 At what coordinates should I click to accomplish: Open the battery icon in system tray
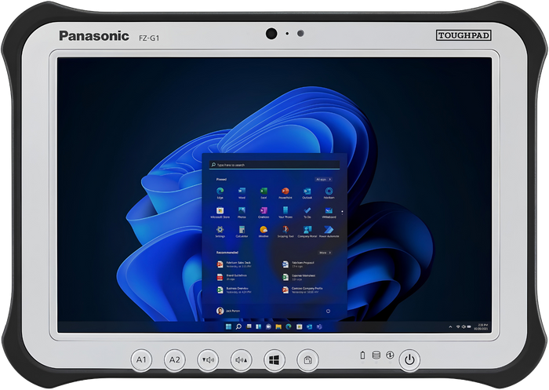[469, 327]
